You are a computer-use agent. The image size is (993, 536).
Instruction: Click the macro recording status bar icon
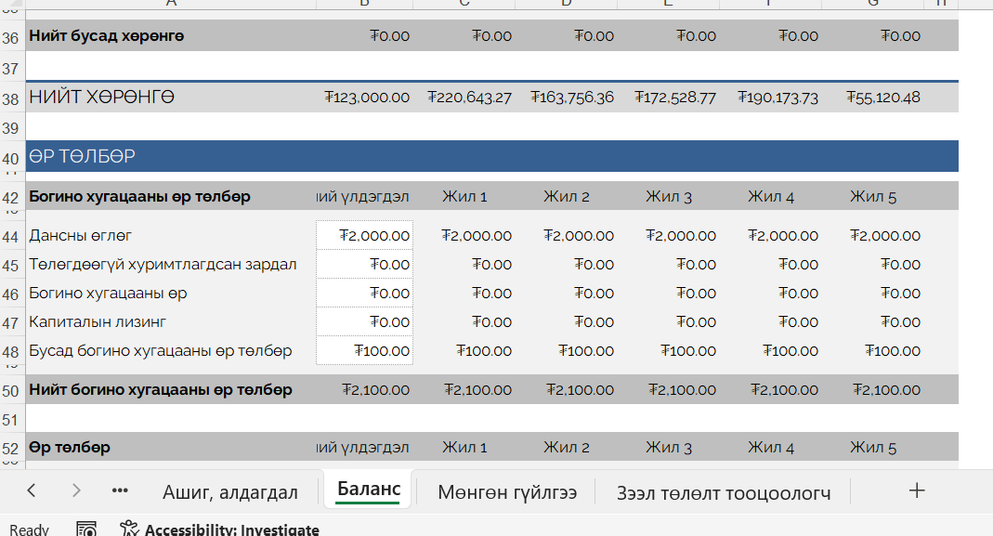click(x=86, y=529)
